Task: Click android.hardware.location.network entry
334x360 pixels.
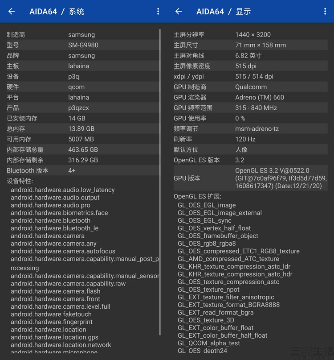Action: click(61, 345)
